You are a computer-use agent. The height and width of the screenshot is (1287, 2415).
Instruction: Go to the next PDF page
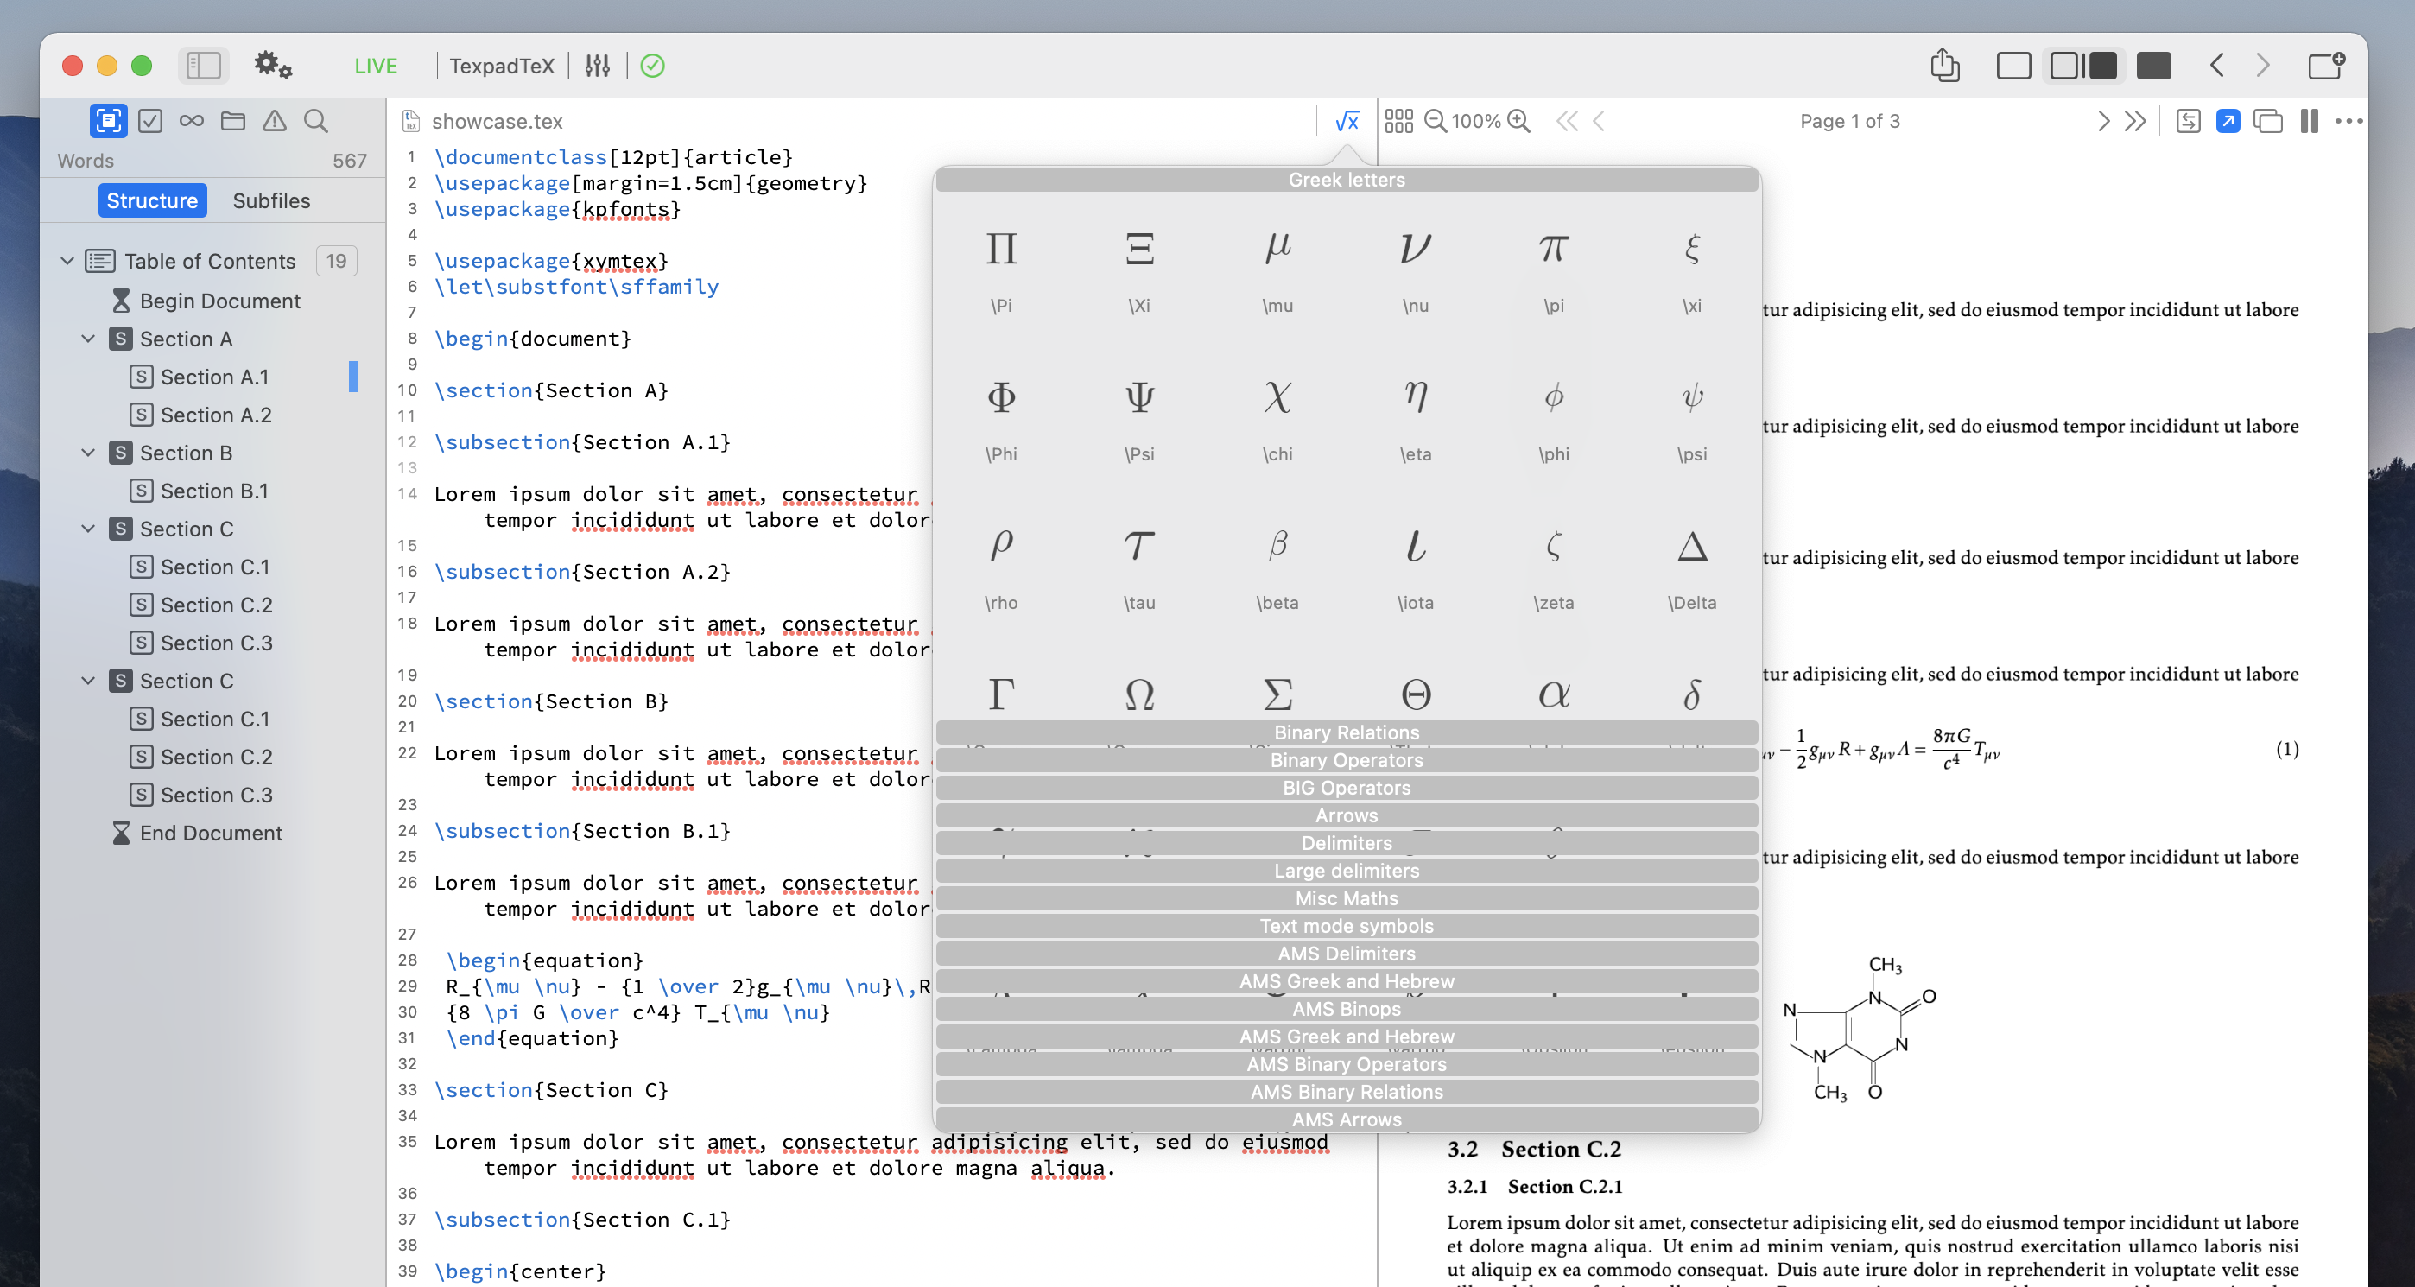tap(2103, 121)
